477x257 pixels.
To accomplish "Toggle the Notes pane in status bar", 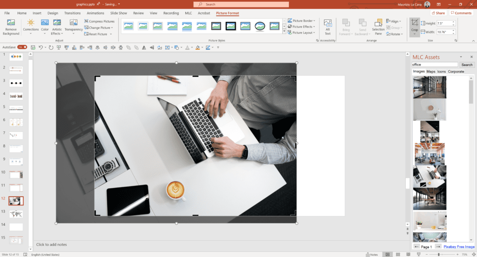I will coord(372,255).
